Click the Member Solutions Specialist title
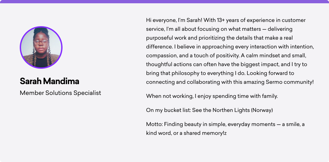 click(61, 93)
